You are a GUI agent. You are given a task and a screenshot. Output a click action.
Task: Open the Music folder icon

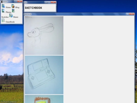pos(11,16)
